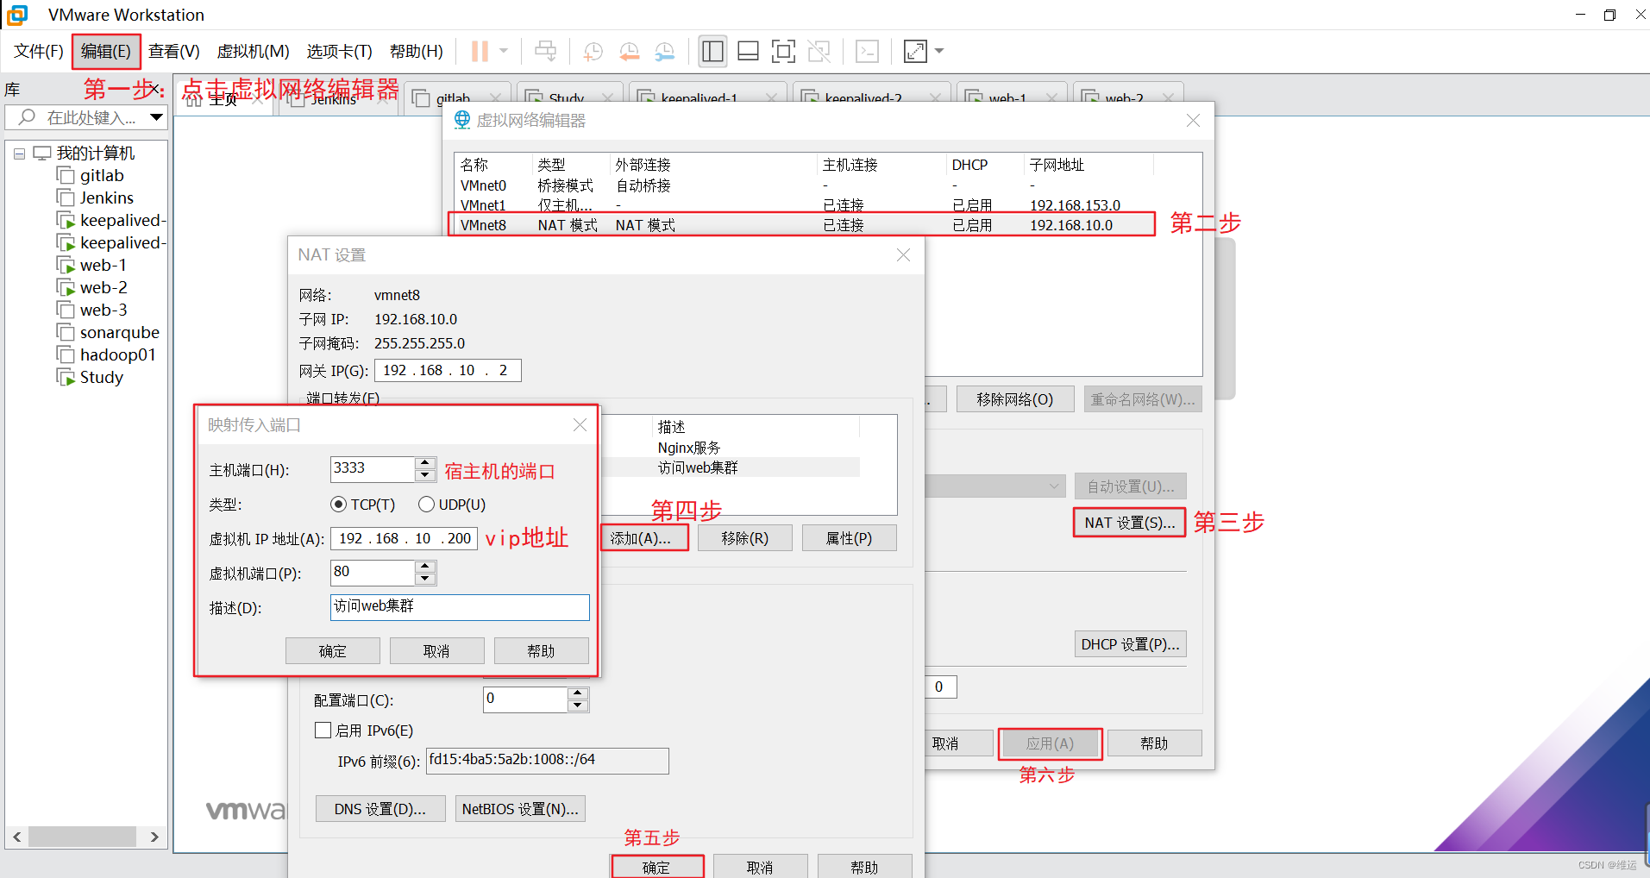The width and height of the screenshot is (1650, 878).
Task: Click the DHCP 设置(P)... button
Action: tap(1131, 644)
